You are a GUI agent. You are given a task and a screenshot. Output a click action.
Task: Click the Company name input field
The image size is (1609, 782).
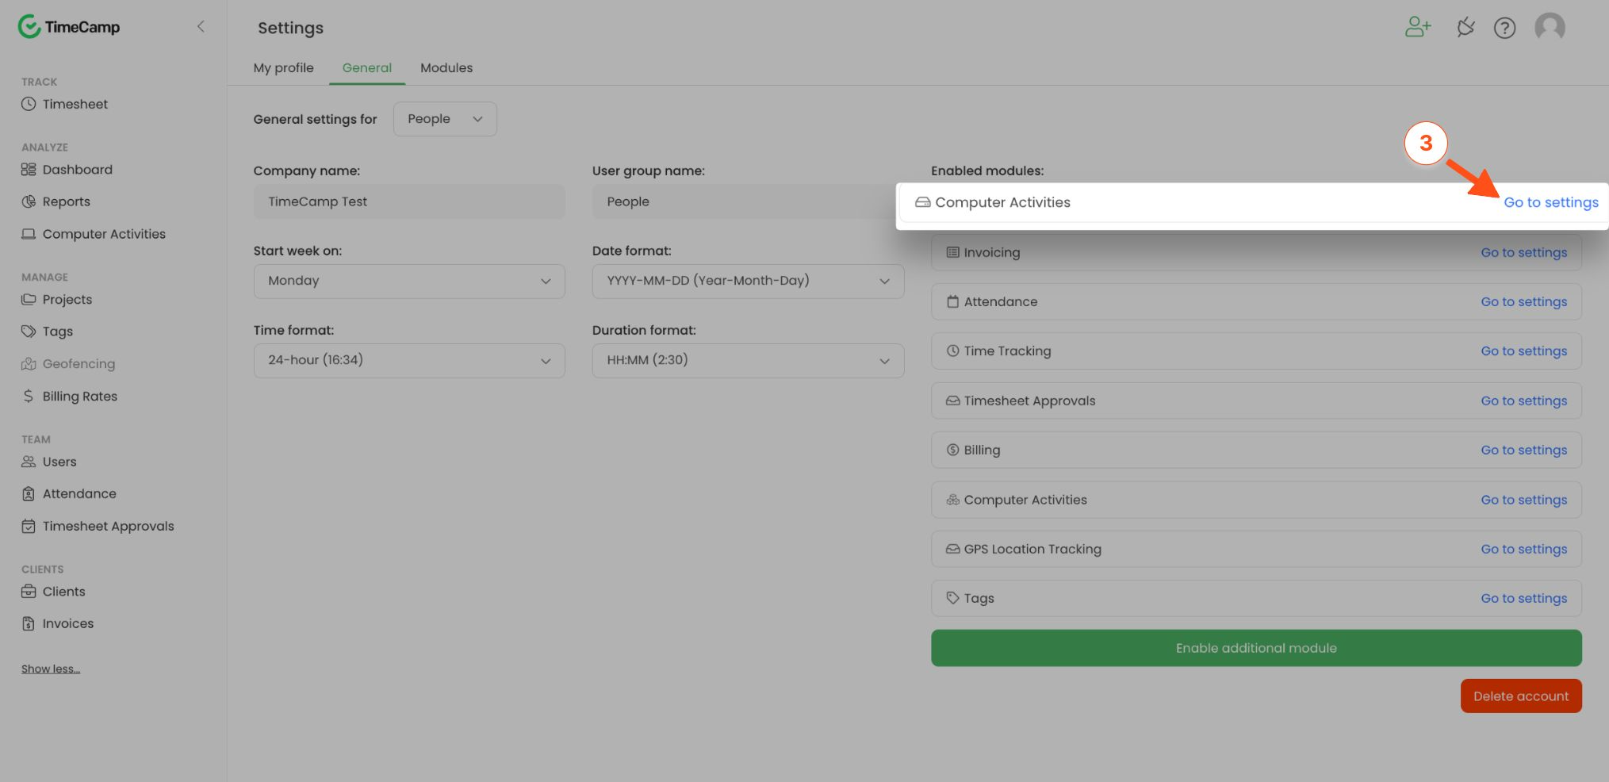click(x=409, y=201)
